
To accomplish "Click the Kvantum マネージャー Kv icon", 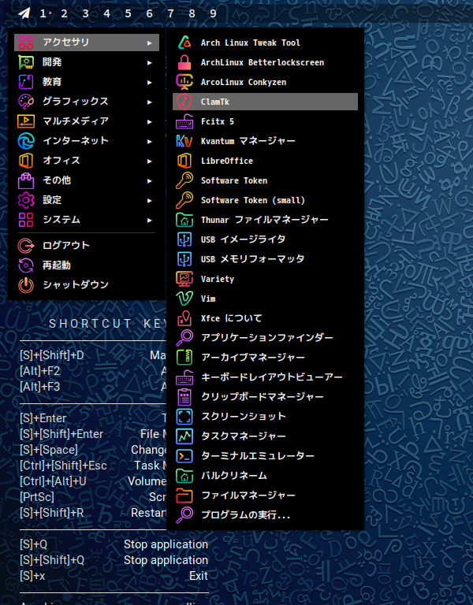I will [184, 141].
